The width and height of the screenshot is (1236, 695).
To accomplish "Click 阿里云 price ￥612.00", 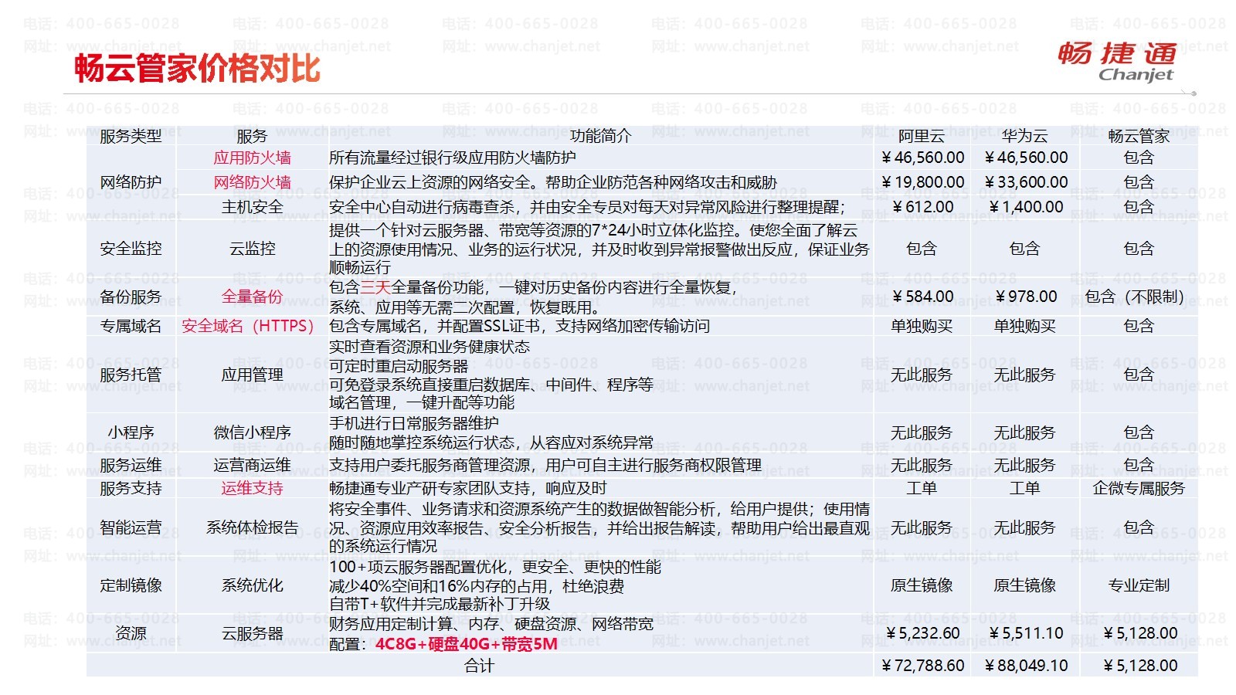I will [922, 208].
